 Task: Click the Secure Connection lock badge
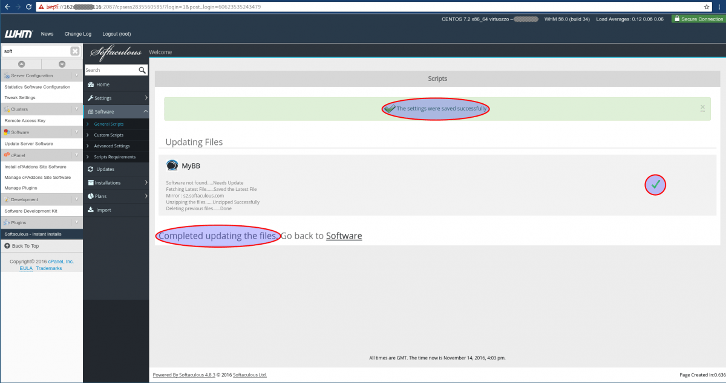click(698, 19)
